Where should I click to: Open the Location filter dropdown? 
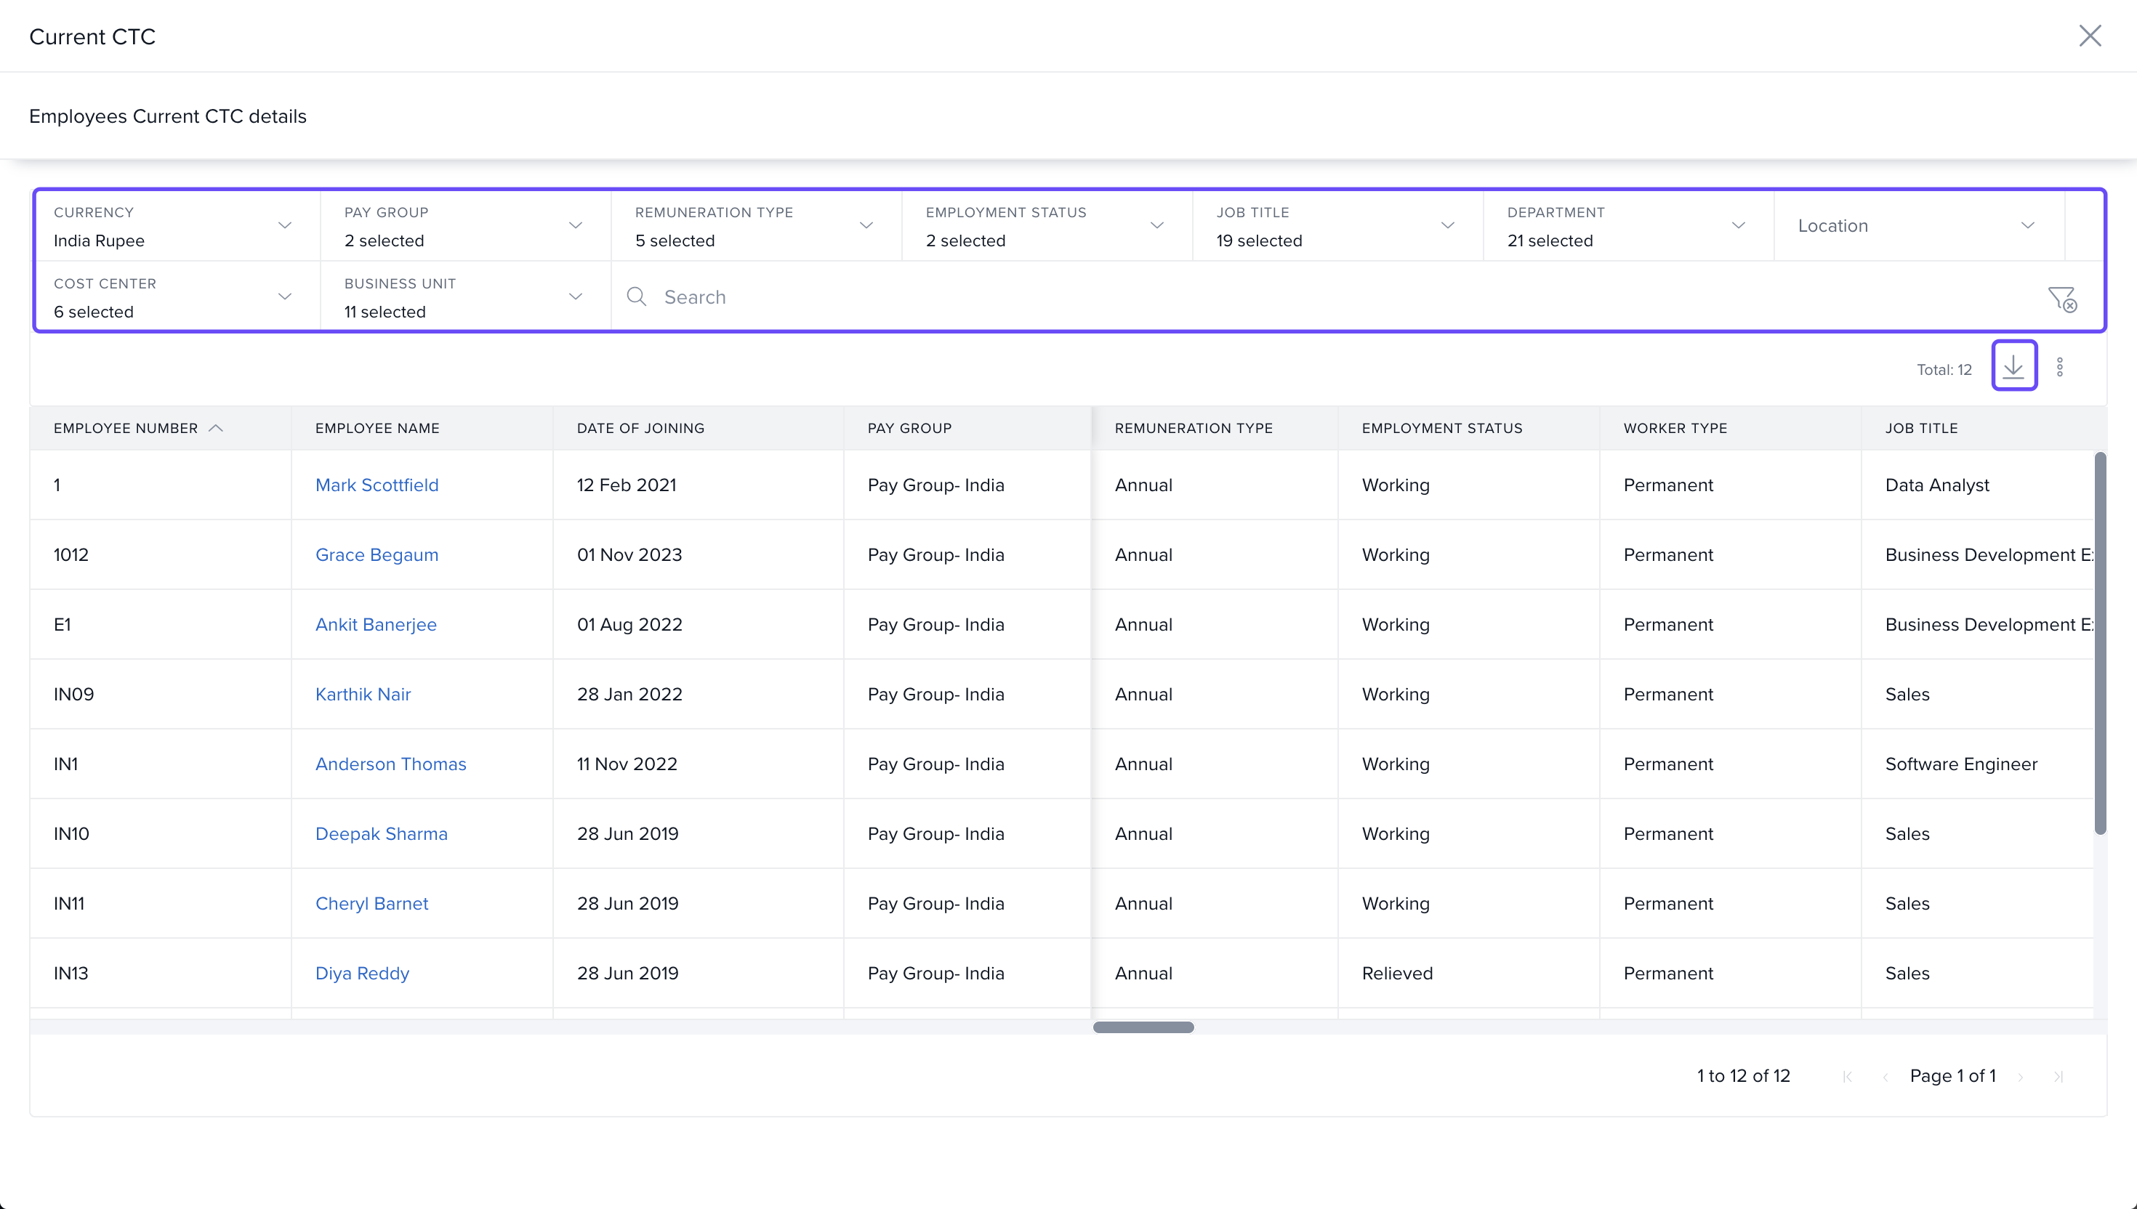[2027, 226]
